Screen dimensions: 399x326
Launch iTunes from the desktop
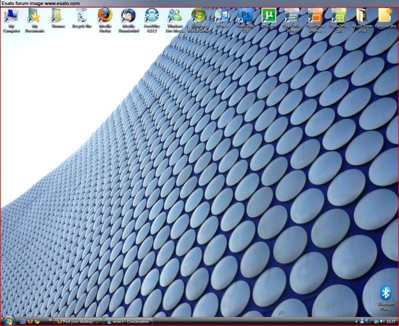click(x=222, y=16)
